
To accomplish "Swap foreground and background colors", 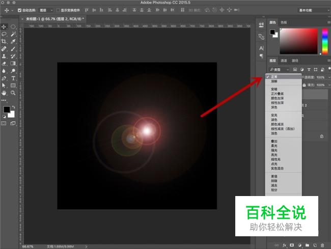I will [x=13, y=107].
